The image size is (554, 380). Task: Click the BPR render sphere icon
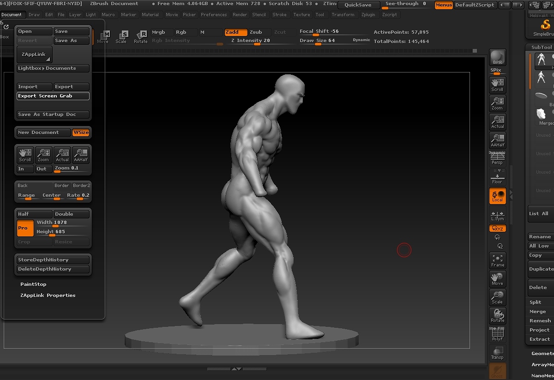click(x=497, y=57)
